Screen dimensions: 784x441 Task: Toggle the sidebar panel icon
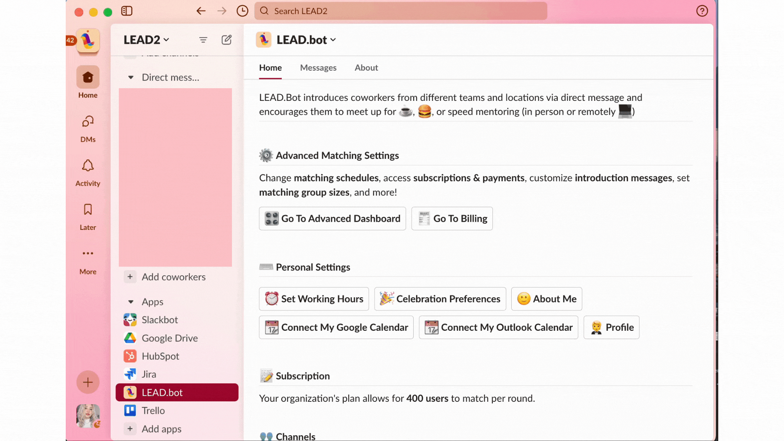[127, 11]
